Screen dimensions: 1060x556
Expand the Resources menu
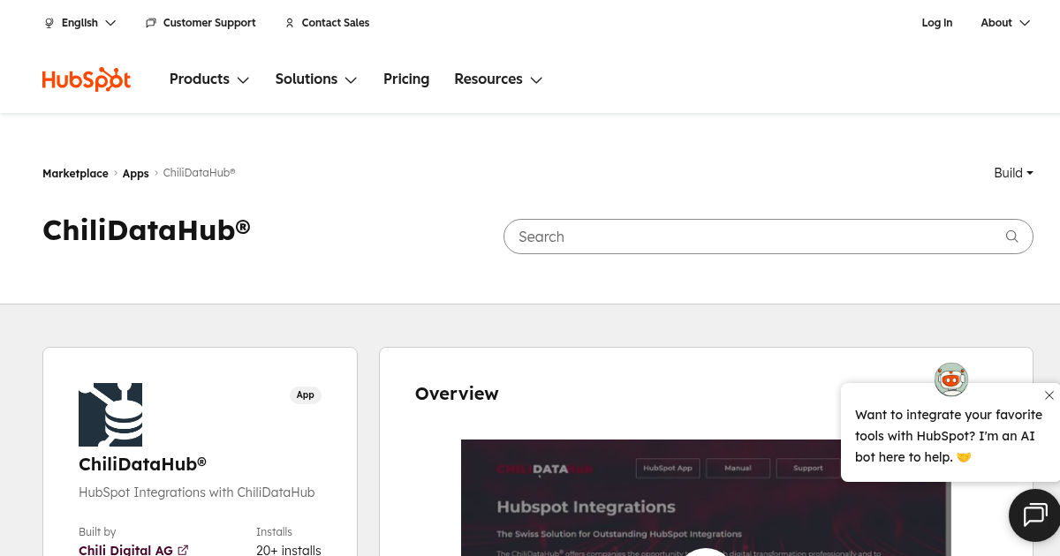pyautogui.click(x=498, y=79)
